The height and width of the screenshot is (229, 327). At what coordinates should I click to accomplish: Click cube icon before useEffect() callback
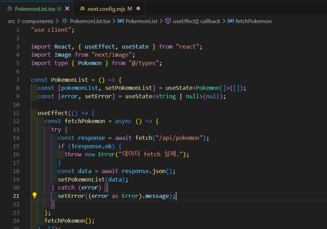click(x=168, y=21)
